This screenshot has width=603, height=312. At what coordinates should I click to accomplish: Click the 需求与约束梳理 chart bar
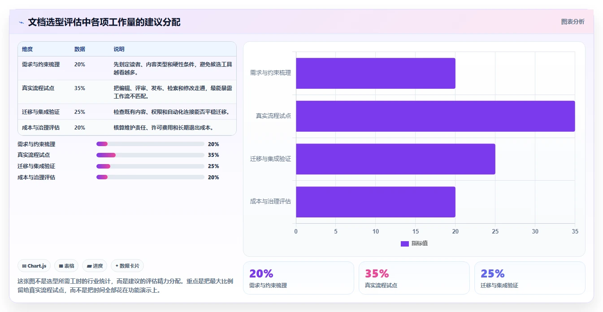pyautogui.click(x=376, y=73)
